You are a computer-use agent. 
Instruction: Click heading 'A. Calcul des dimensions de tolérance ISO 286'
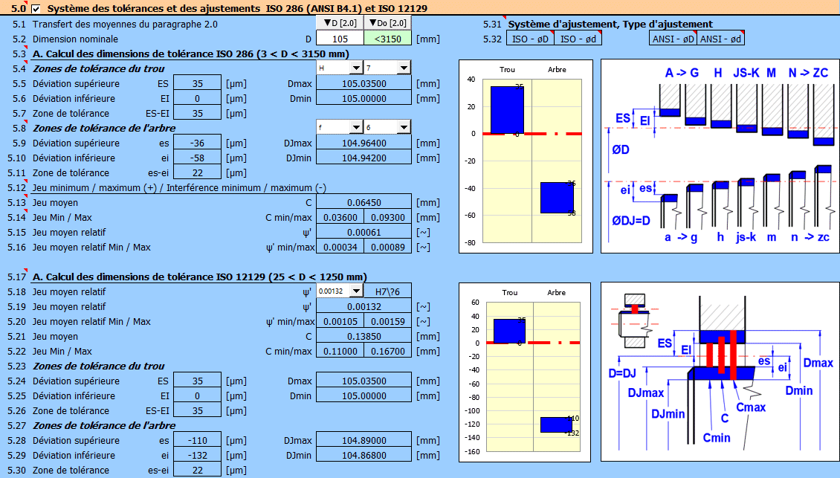pos(191,54)
